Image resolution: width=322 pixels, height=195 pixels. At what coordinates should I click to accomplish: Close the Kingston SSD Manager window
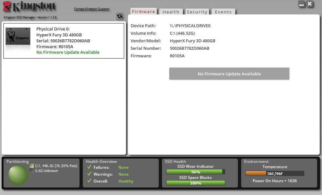tap(310, 4)
